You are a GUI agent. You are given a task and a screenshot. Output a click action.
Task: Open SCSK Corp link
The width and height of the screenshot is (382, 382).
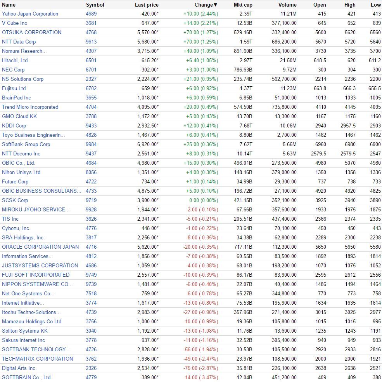point(15,201)
